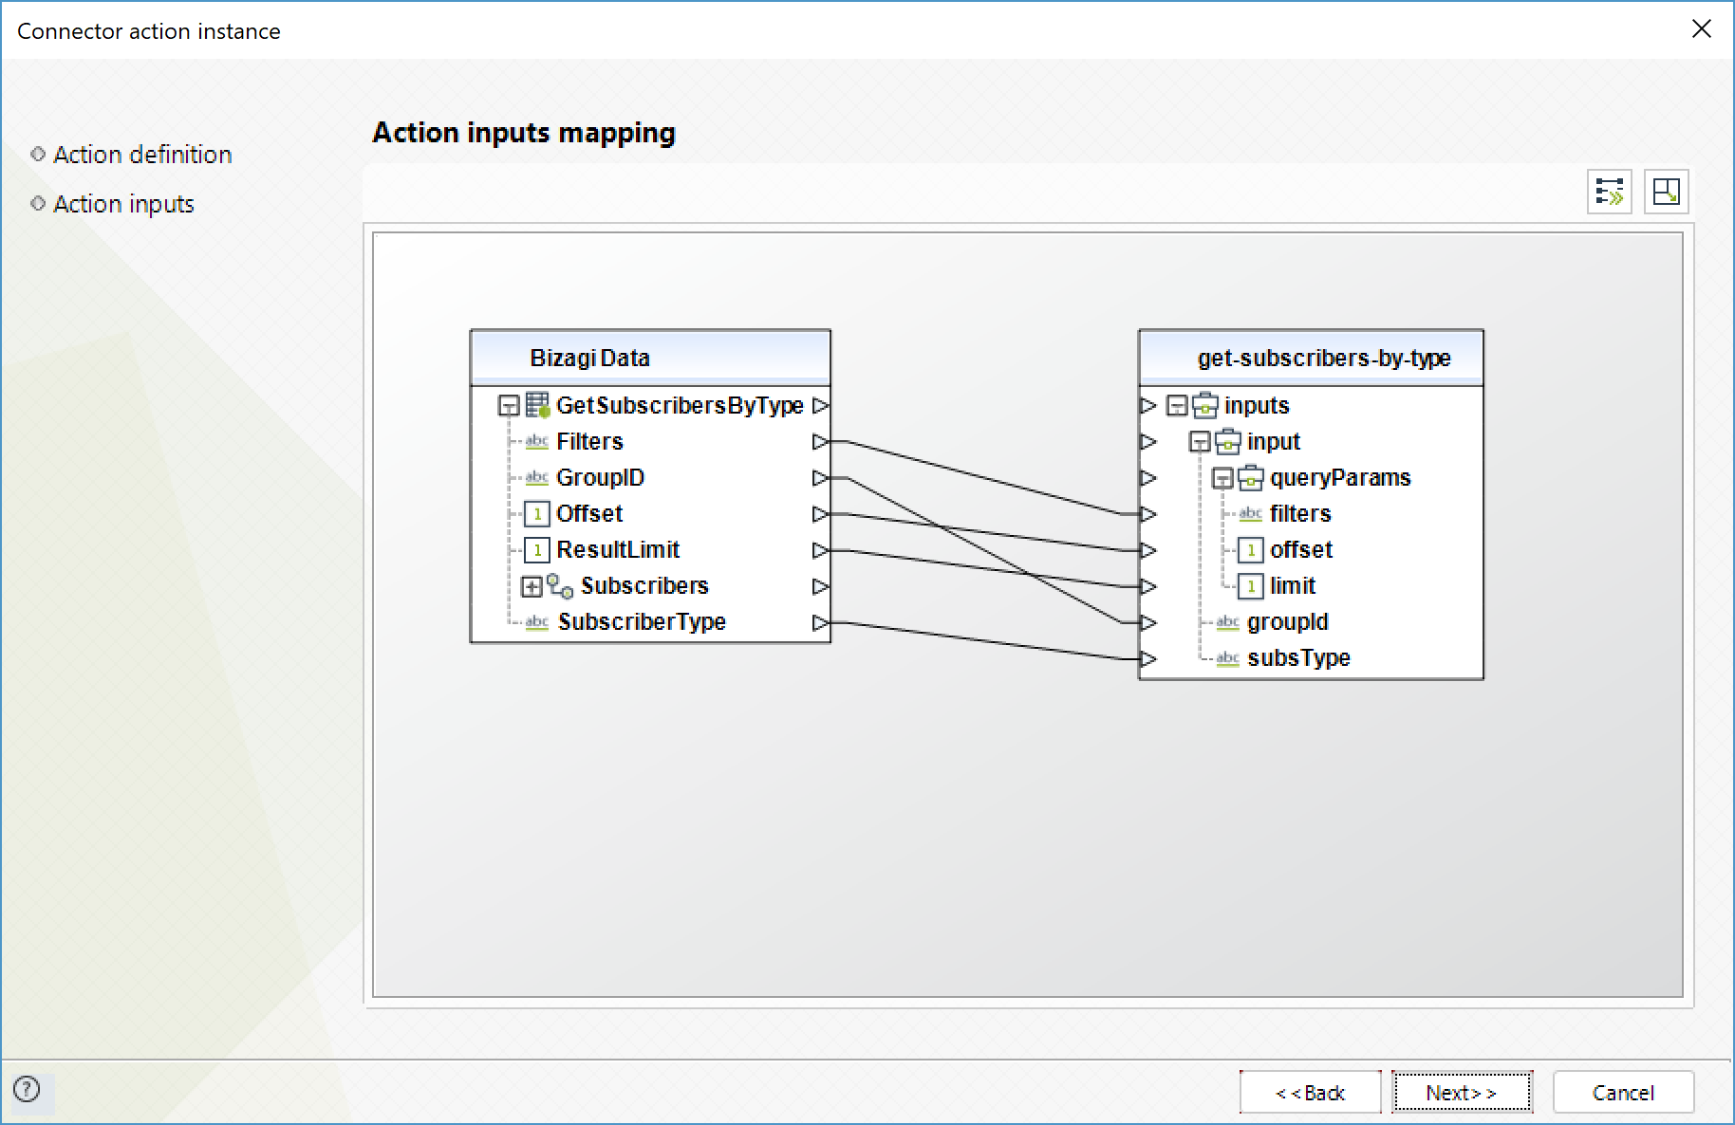Select the SubscriberType attribute
1735x1125 pixels.
coord(642,622)
